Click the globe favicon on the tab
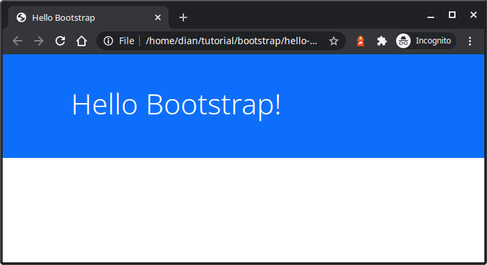Viewport: 487px width, 265px height. [21, 17]
